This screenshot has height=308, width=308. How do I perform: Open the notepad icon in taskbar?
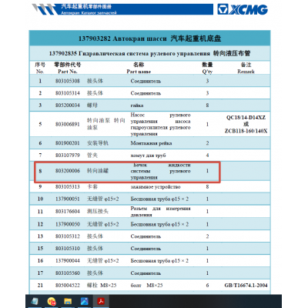coord(35,301)
